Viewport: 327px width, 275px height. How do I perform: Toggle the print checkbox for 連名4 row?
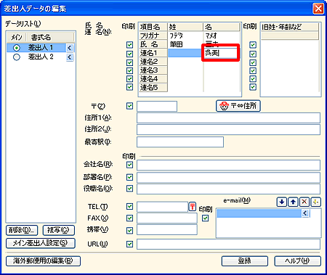point(130,79)
